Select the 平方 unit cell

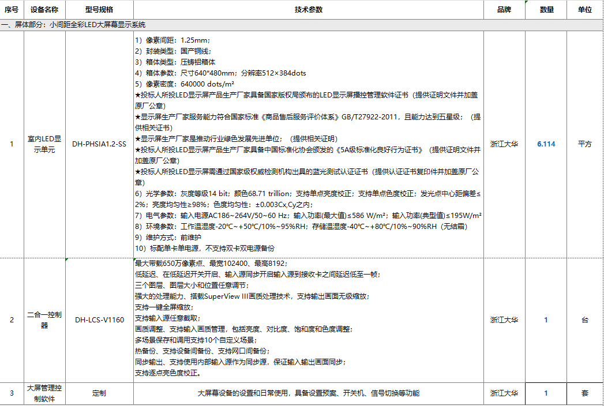(585, 144)
